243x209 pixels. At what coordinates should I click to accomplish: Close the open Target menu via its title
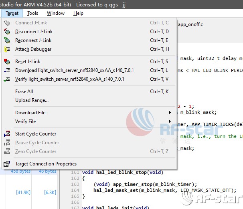point(12,13)
